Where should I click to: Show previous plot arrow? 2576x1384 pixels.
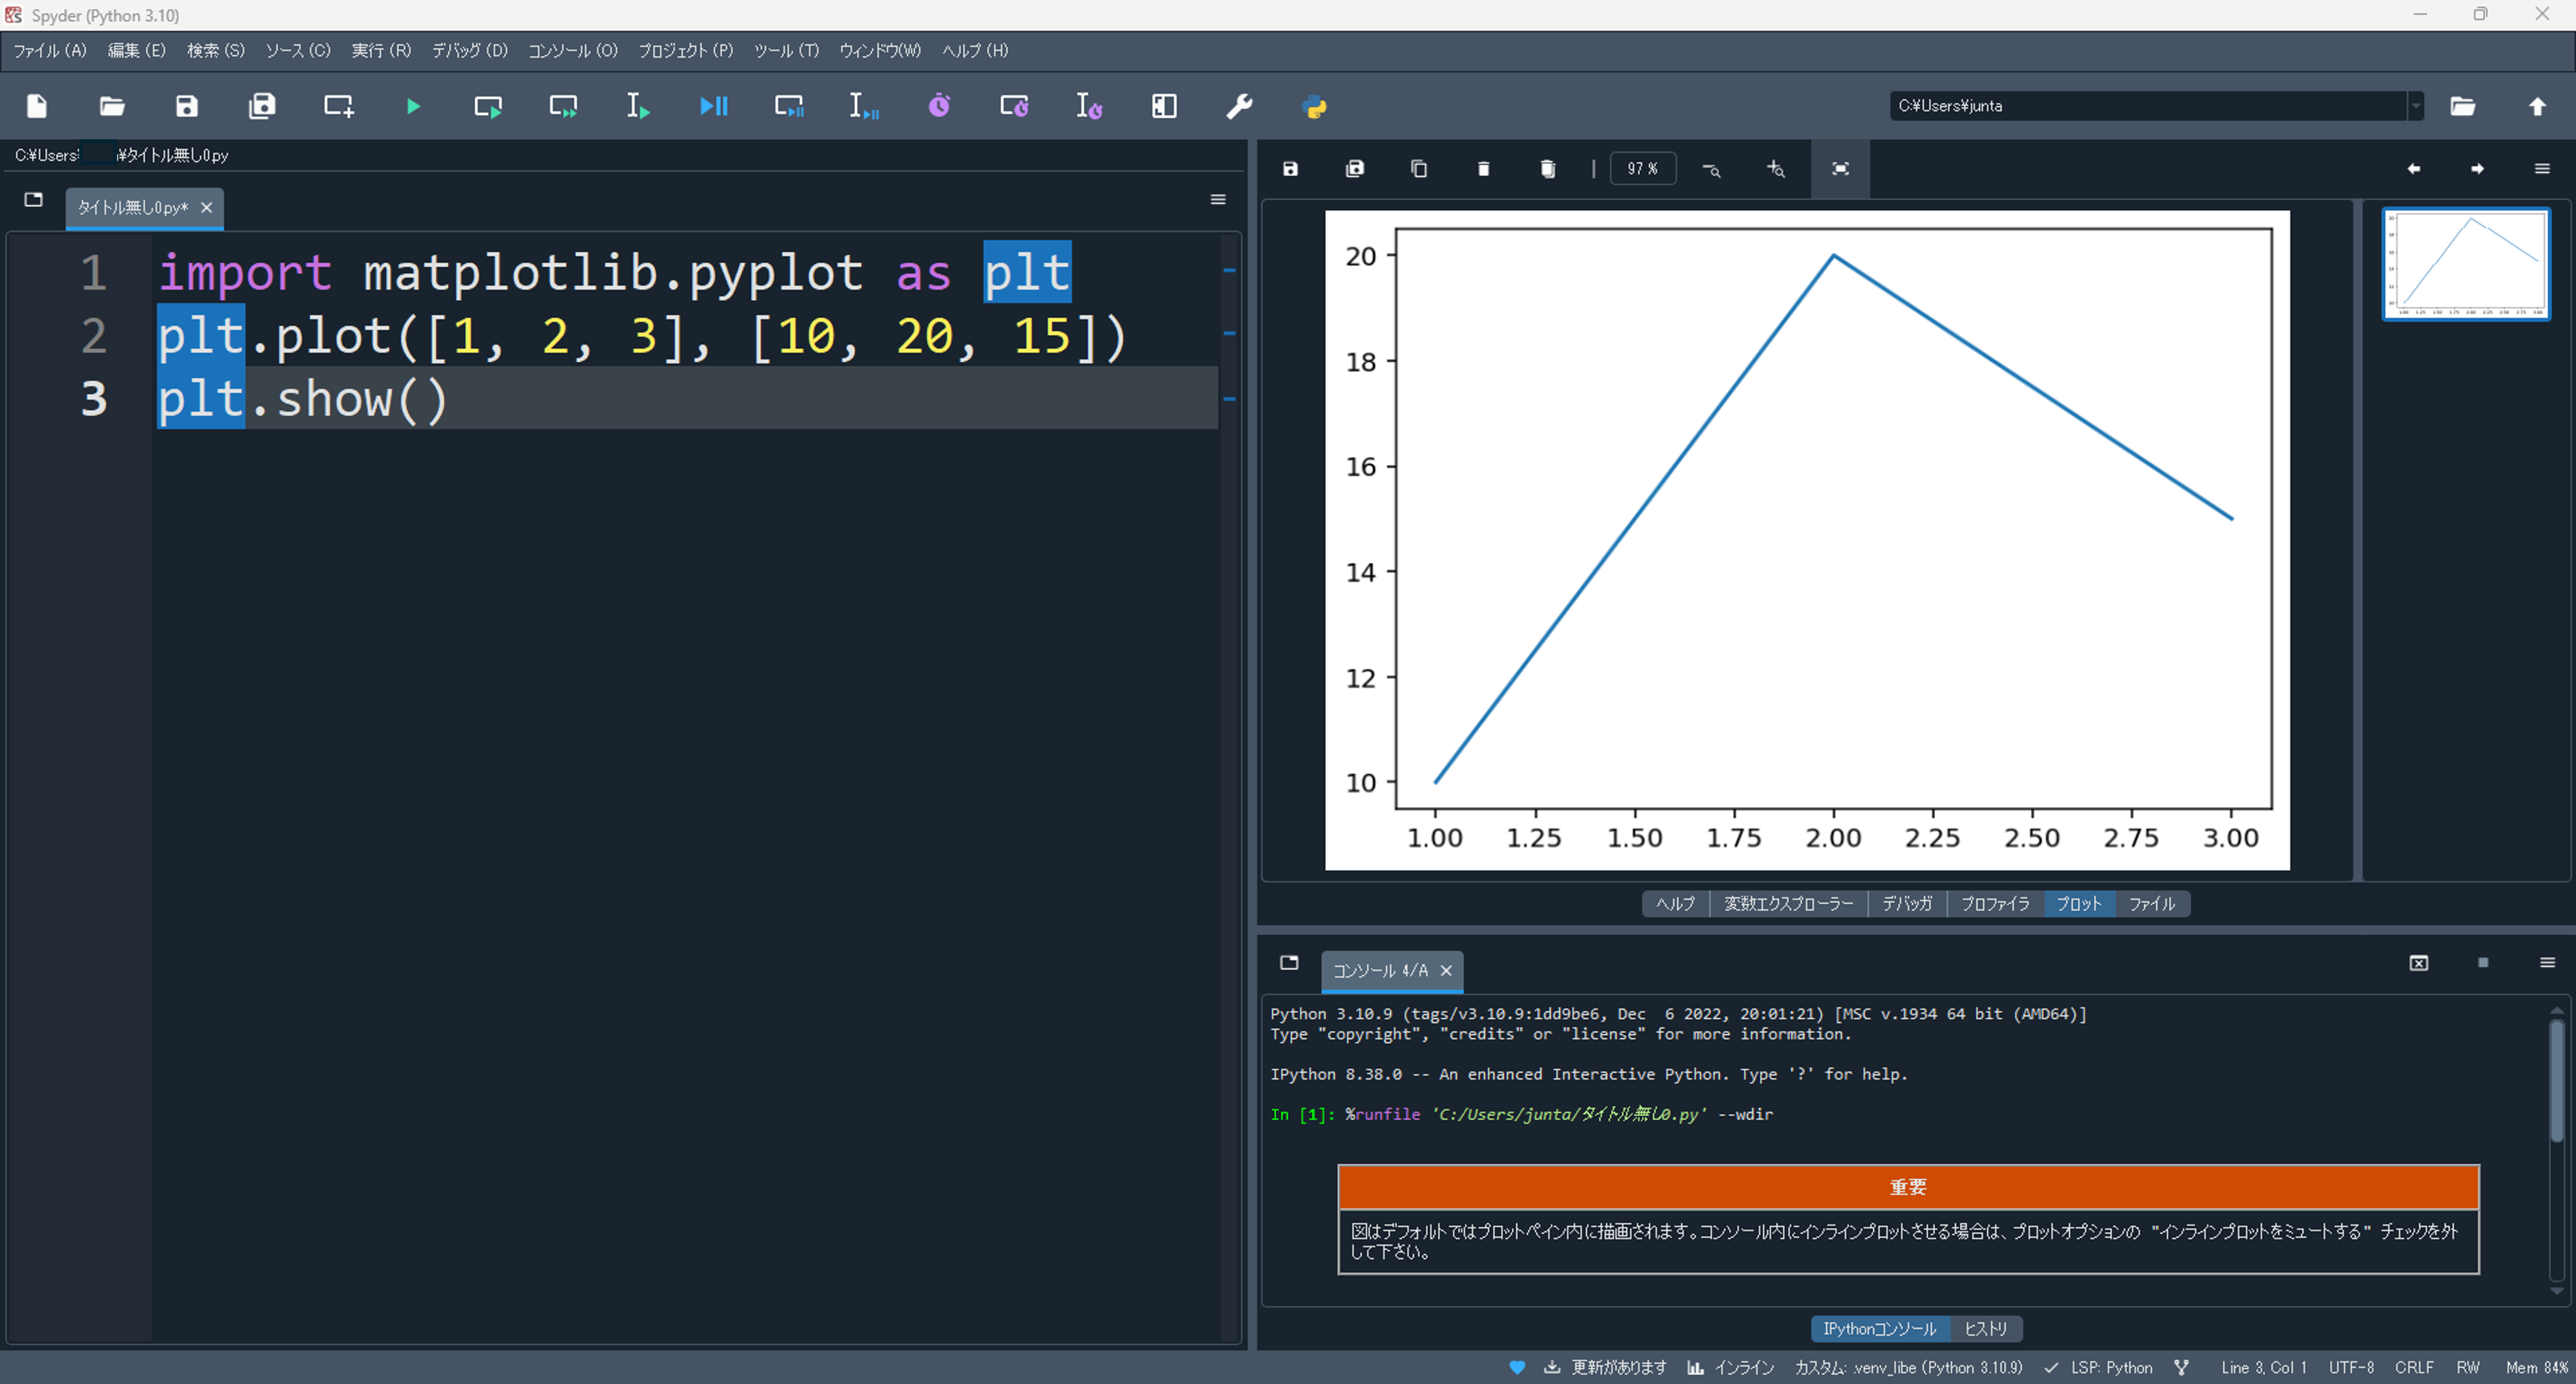click(x=2413, y=169)
